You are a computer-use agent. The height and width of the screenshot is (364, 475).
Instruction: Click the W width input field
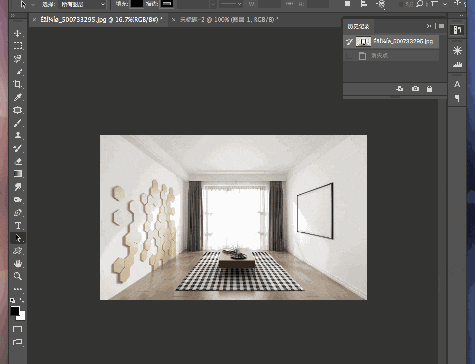(269, 4)
